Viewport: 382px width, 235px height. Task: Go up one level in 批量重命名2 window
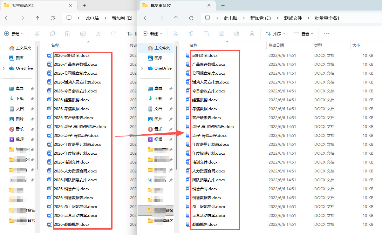tap(37, 18)
